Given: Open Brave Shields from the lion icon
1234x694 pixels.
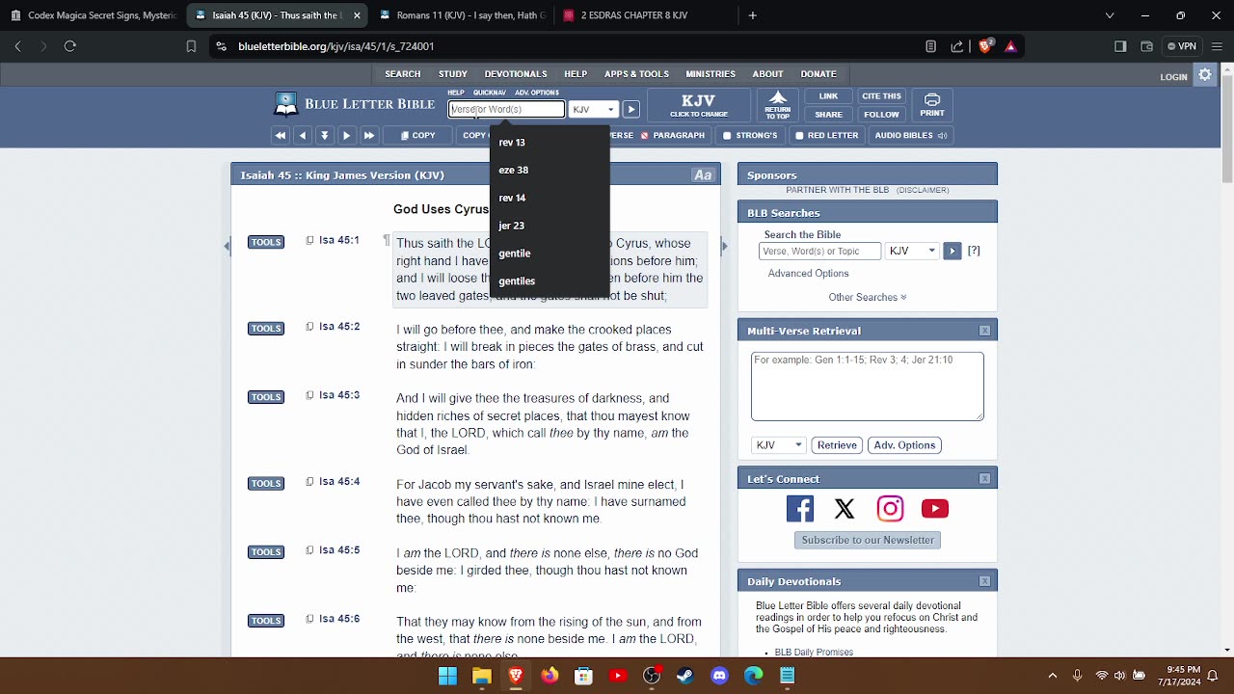Looking at the screenshot, I should coord(985,46).
